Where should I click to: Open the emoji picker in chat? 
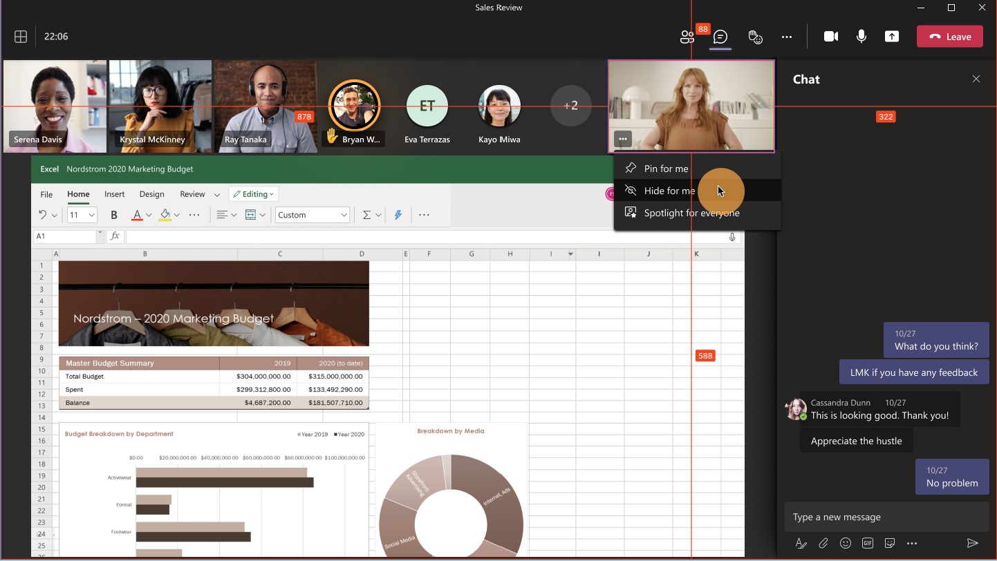point(846,543)
